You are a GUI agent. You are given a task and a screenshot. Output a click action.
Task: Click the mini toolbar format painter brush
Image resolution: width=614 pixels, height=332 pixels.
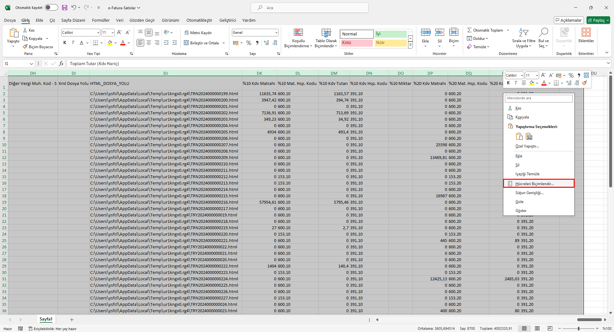(x=585, y=83)
